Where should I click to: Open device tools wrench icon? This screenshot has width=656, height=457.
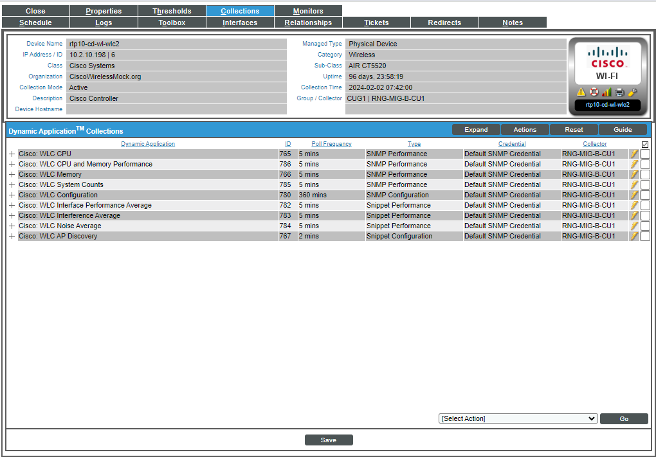632,92
